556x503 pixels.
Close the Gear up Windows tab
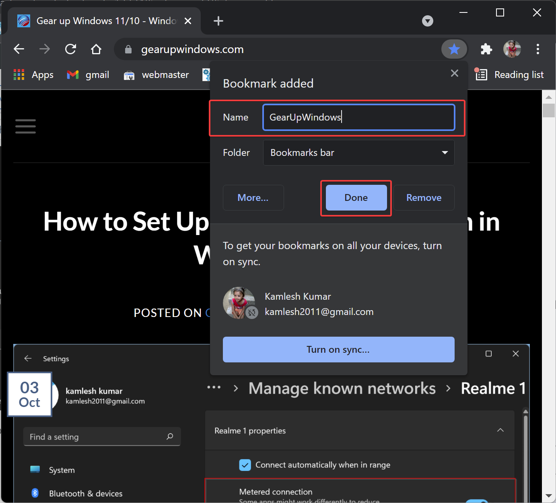point(188,21)
